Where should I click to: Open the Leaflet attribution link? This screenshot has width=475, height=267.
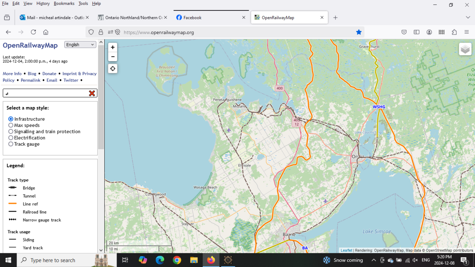347,250
